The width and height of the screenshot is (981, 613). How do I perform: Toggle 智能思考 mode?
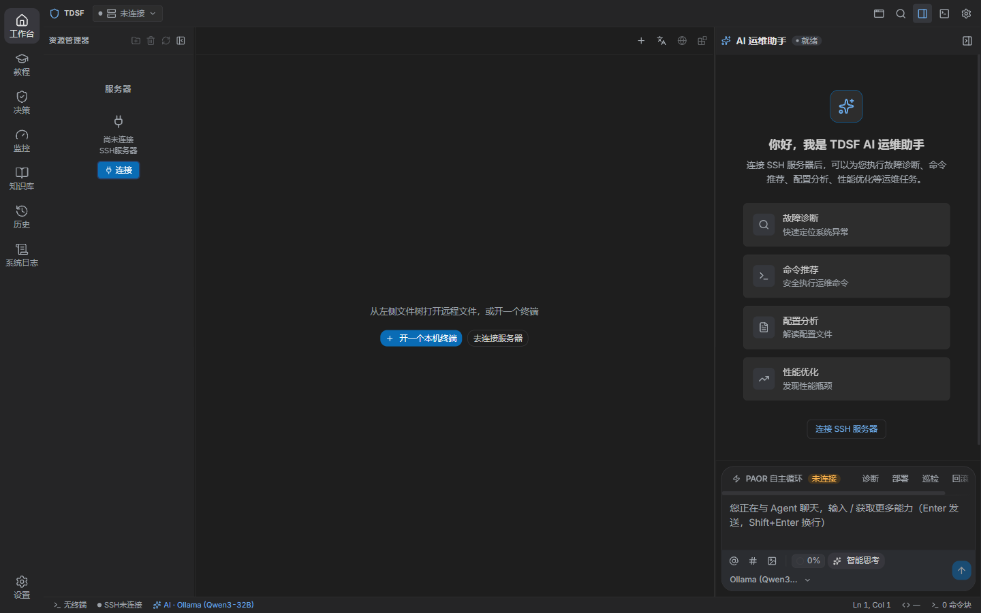[x=856, y=561]
